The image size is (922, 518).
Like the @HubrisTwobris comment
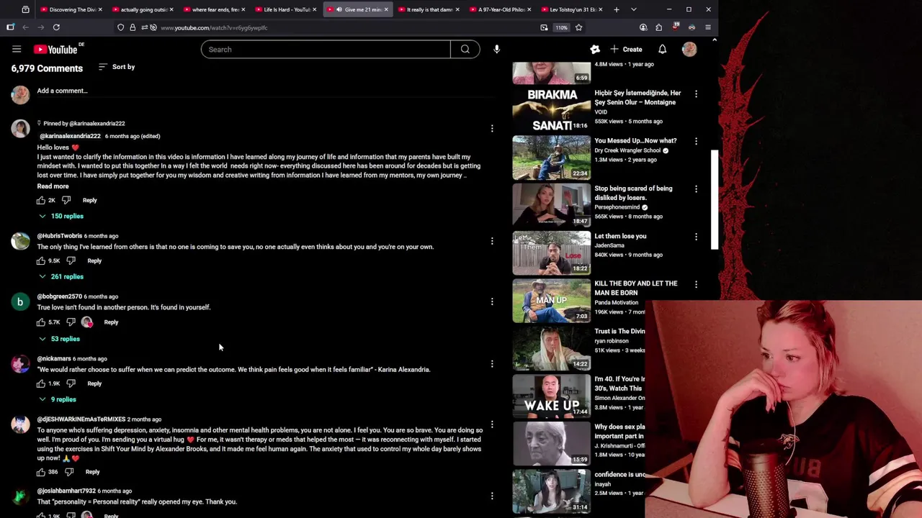pyautogui.click(x=41, y=260)
